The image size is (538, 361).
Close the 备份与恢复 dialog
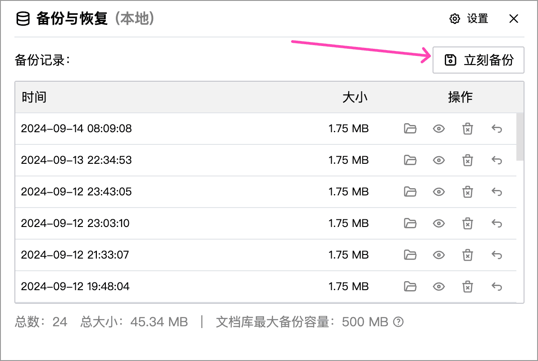pos(514,19)
